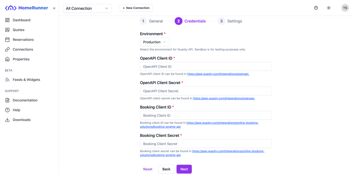Viewport: 353px width, 174px height.
Task: Click the Feeds & Widgets RSS icon
Action: 8,80
